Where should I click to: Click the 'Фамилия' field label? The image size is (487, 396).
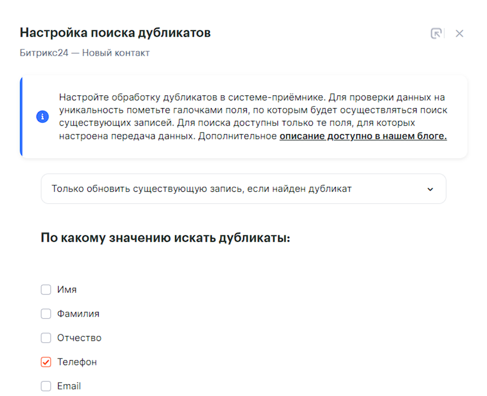(x=78, y=314)
